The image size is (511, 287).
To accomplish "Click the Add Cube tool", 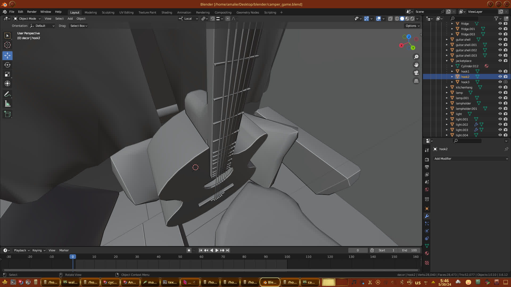I will 7,114.
